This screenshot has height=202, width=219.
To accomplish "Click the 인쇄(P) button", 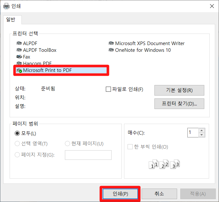I will coord(120,194).
